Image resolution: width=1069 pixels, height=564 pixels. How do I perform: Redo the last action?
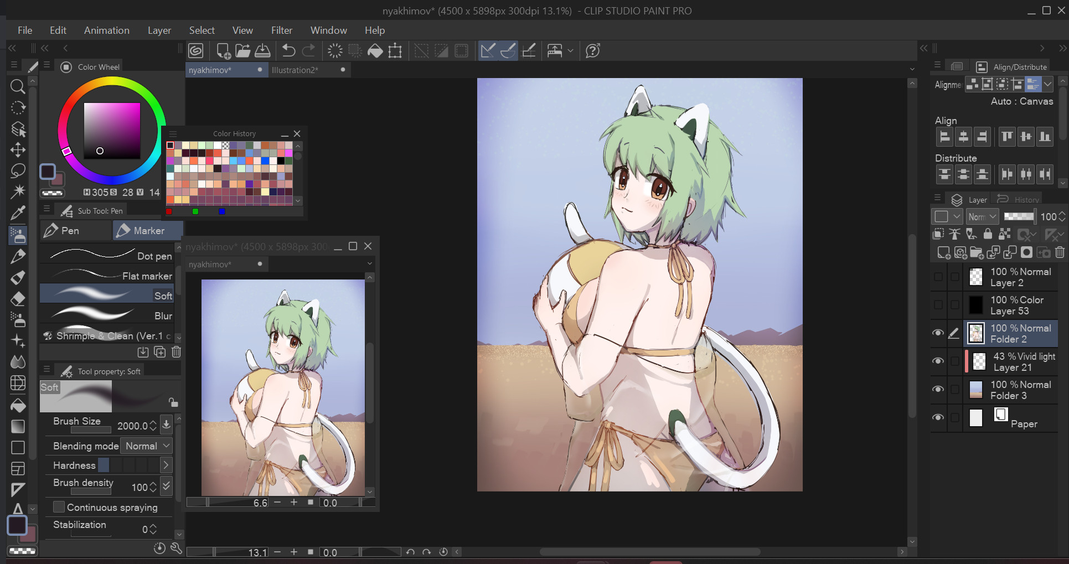[x=308, y=51]
